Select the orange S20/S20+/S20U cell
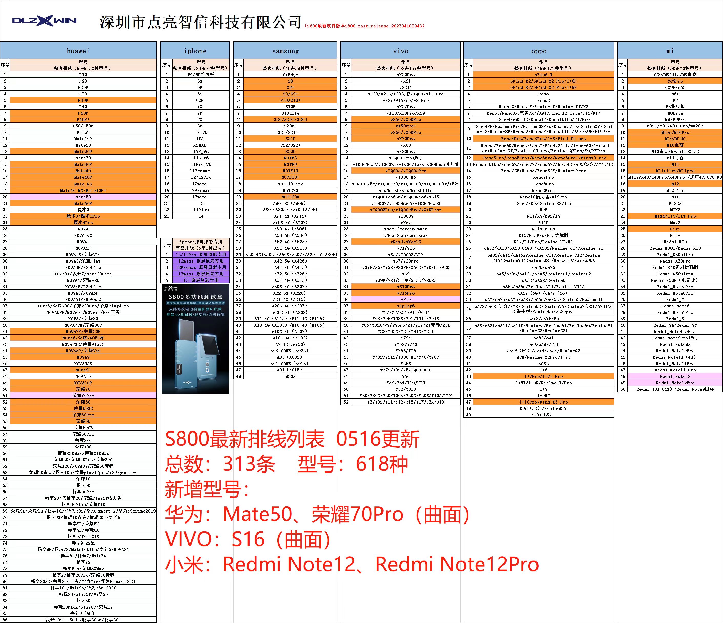723x623 pixels. (x=290, y=119)
